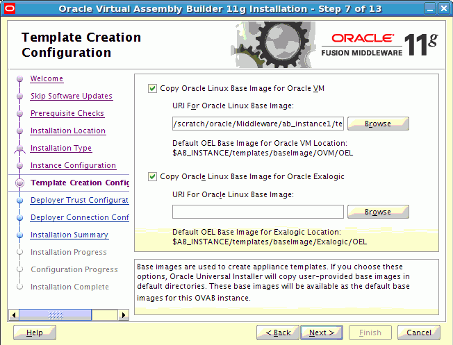Click the Installation Type step bullet
This screenshot has width=453, height=345.
(19, 149)
